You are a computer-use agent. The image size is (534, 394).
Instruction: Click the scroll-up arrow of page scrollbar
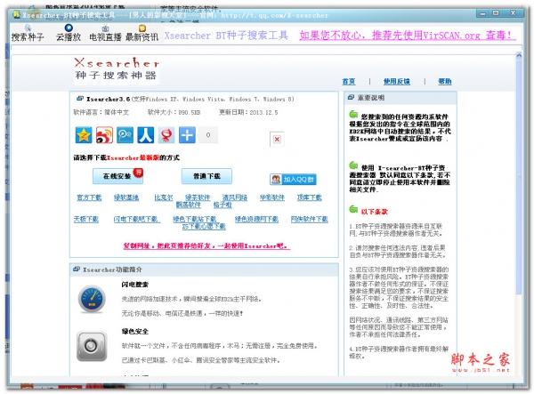point(519,55)
